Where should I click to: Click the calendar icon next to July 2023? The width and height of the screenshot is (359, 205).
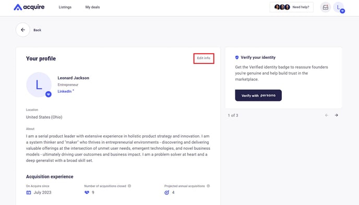click(29, 193)
